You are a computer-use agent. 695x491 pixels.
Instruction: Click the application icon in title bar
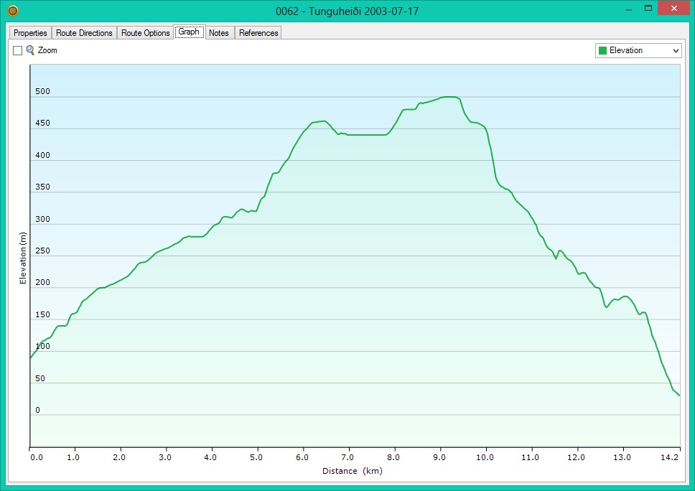click(x=13, y=11)
